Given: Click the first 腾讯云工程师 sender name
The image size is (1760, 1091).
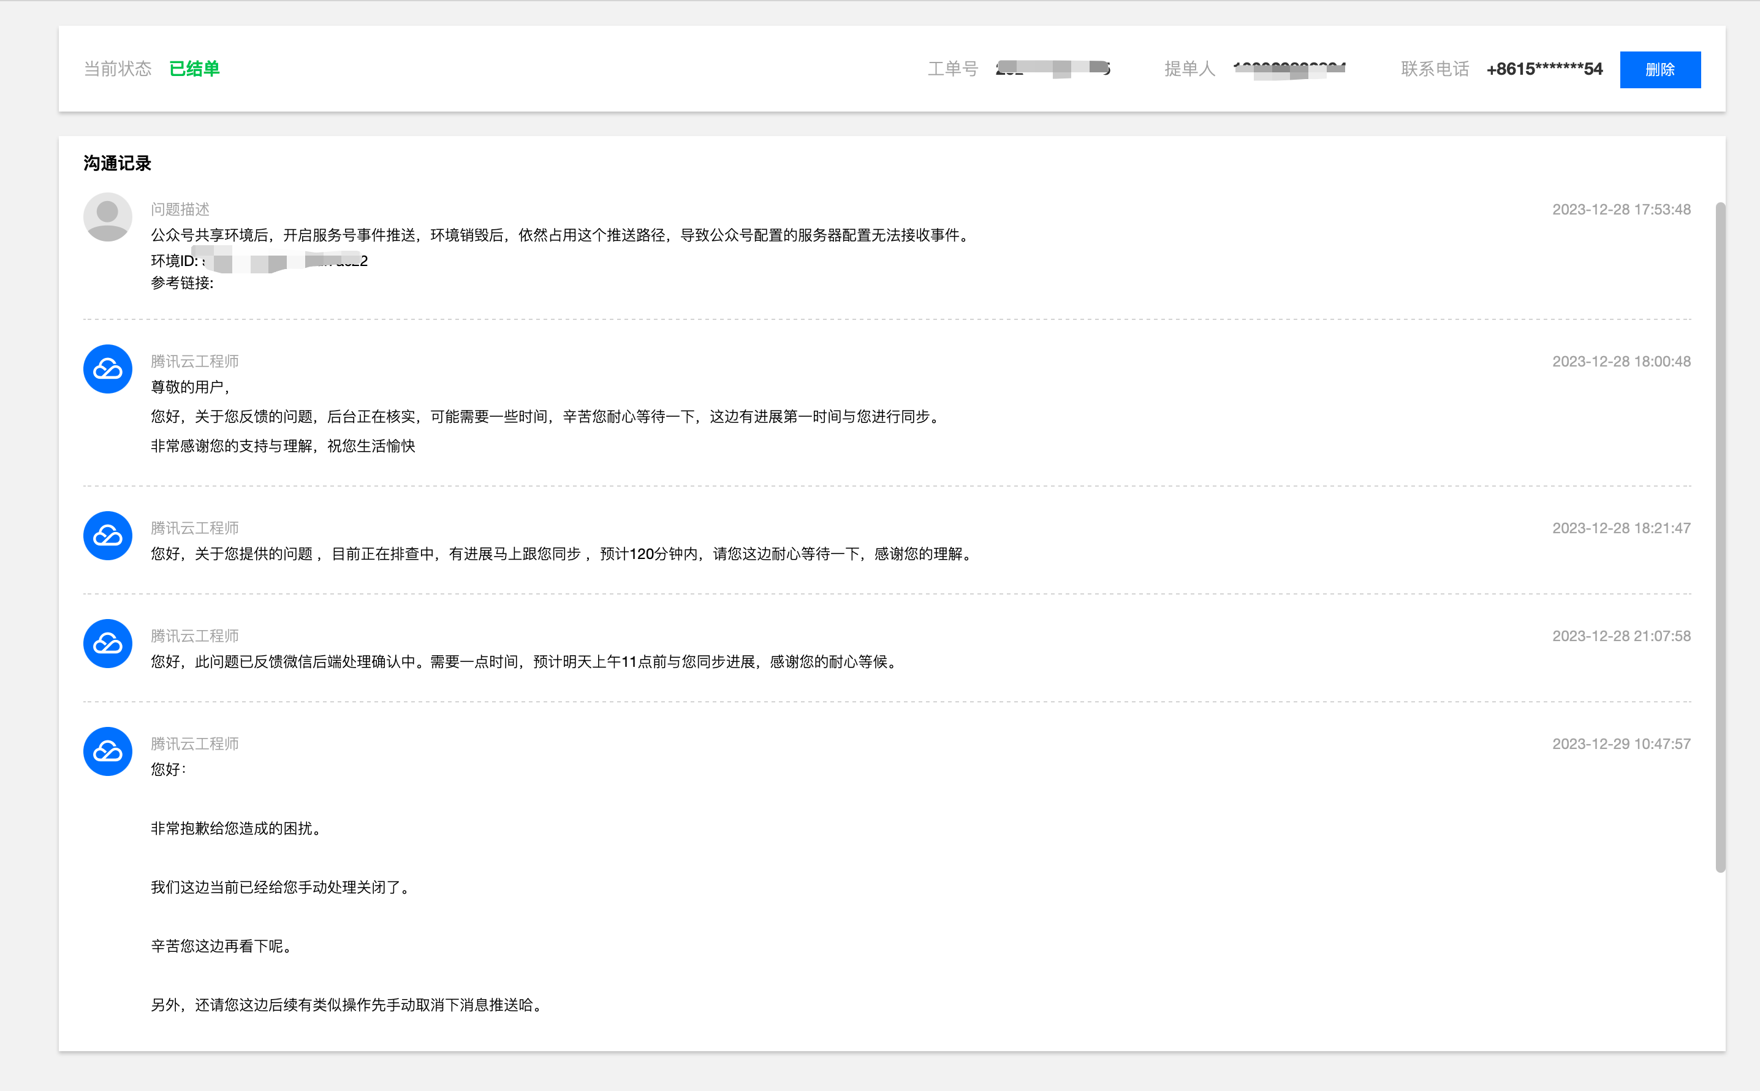Looking at the screenshot, I should (x=194, y=361).
